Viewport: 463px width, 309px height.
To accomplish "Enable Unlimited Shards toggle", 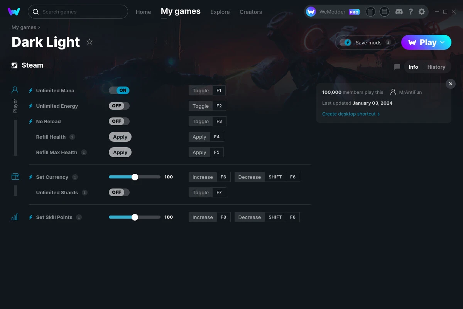I will point(119,192).
